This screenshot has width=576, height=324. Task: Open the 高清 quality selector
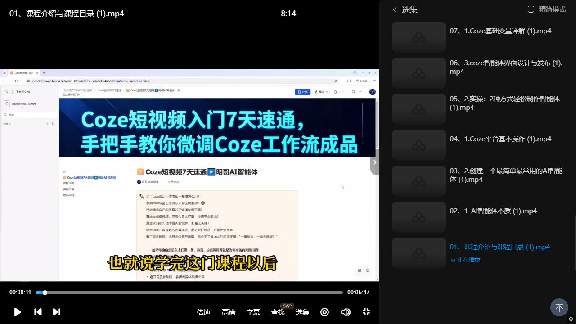click(x=229, y=312)
